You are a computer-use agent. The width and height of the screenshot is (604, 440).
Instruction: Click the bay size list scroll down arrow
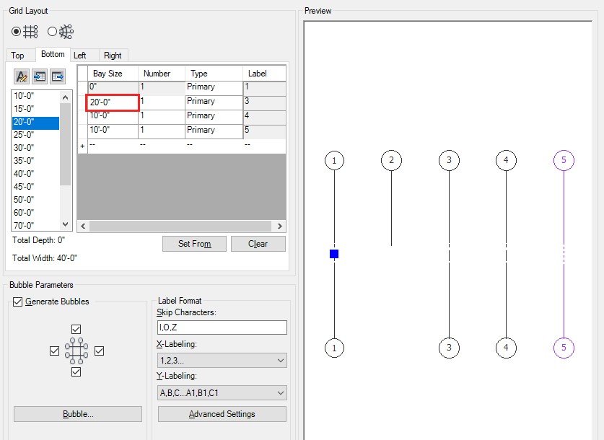click(66, 224)
